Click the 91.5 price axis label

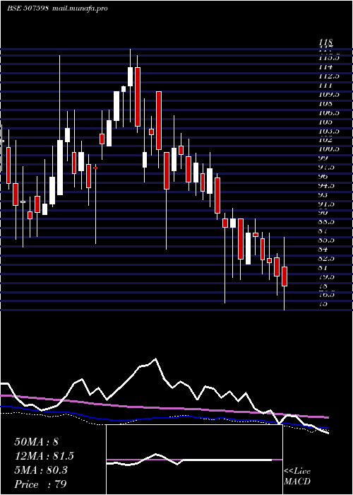coord(327,204)
